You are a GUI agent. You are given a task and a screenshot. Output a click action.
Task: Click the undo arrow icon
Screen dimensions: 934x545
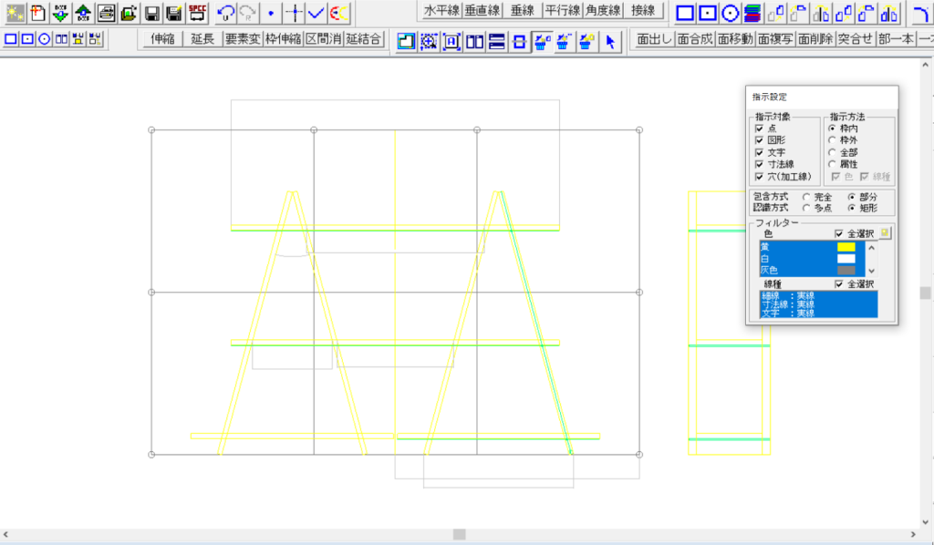(x=225, y=13)
